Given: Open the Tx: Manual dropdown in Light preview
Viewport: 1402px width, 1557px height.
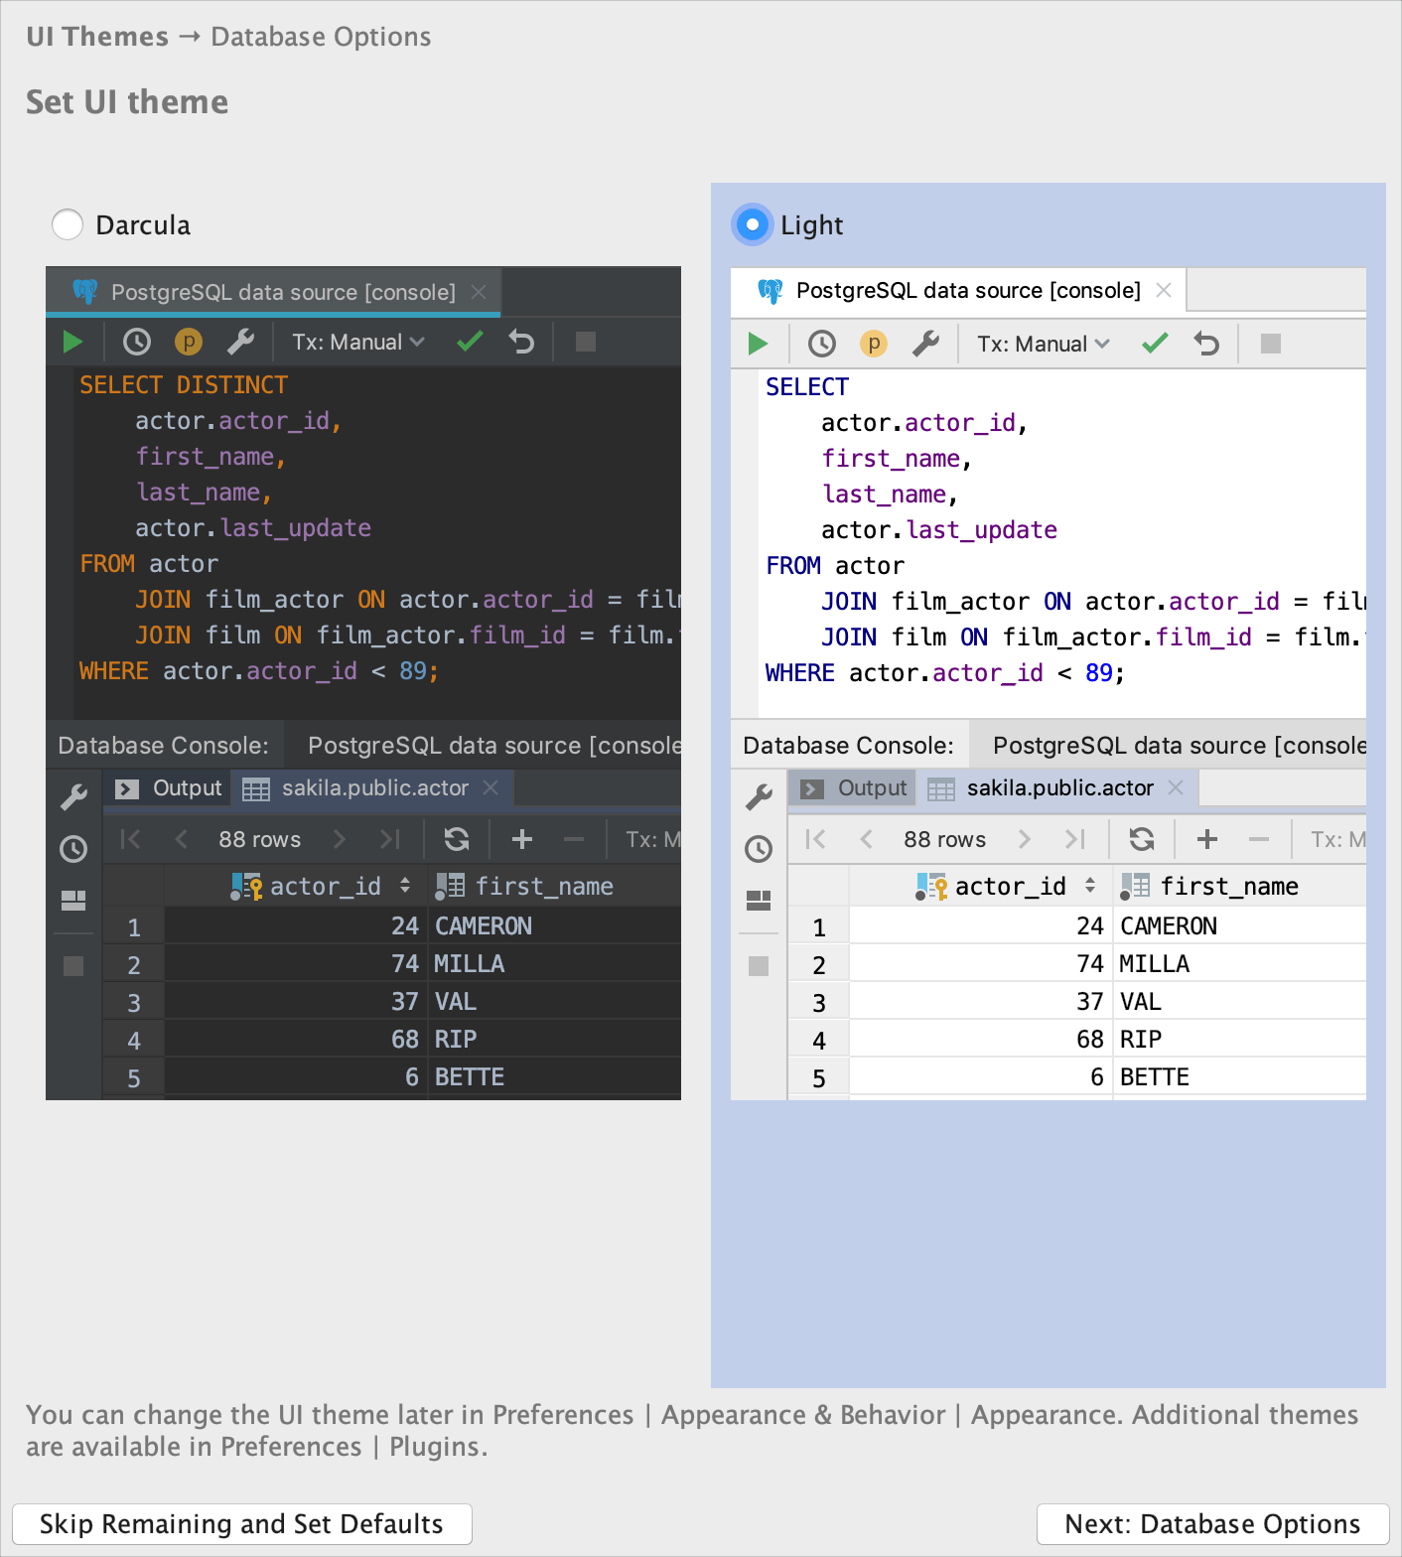Looking at the screenshot, I should [1043, 345].
